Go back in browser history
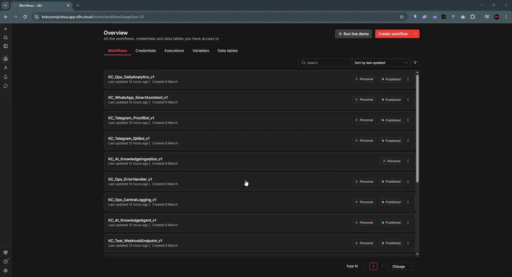The width and height of the screenshot is (512, 277). 6,17
